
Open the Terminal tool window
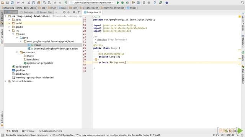coord(28,131)
